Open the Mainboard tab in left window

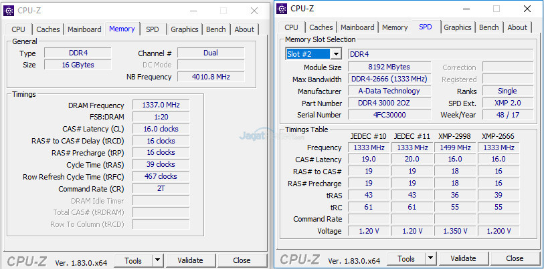85,29
